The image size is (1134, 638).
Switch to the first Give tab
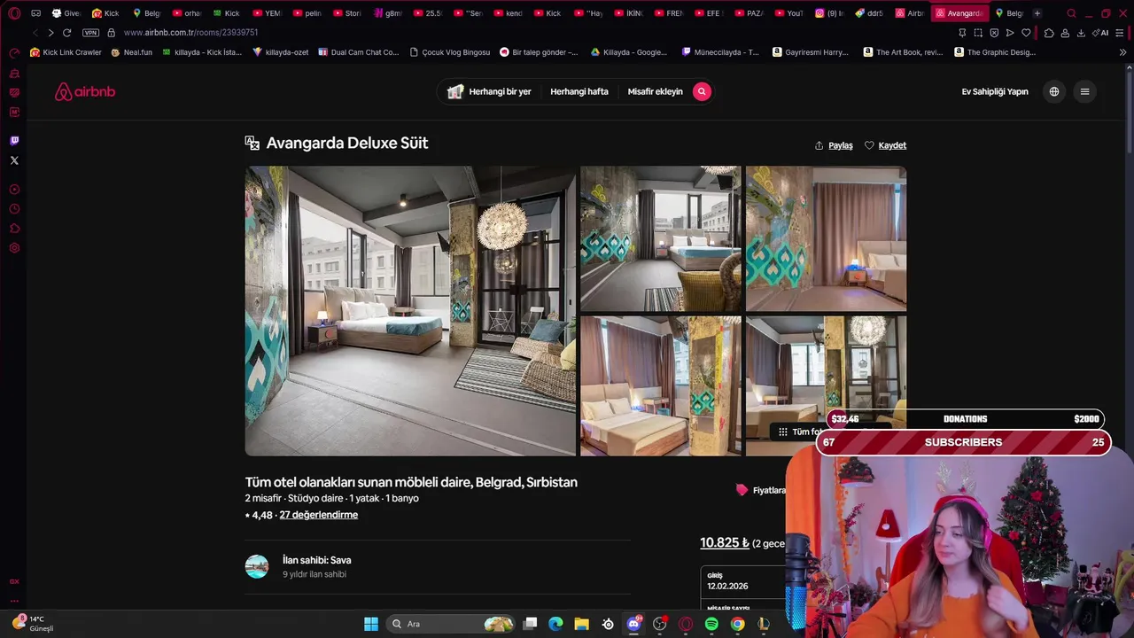(x=66, y=13)
